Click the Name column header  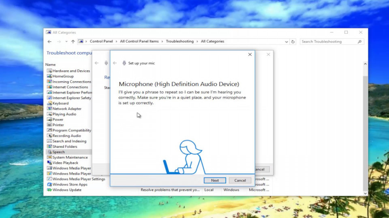click(x=51, y=65)
